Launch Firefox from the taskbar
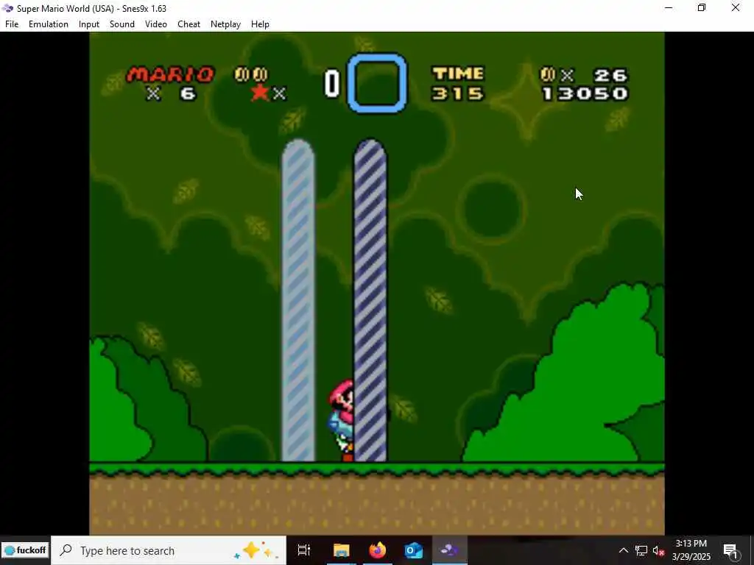Screen dimensions: 754x565 pos(378,550)
